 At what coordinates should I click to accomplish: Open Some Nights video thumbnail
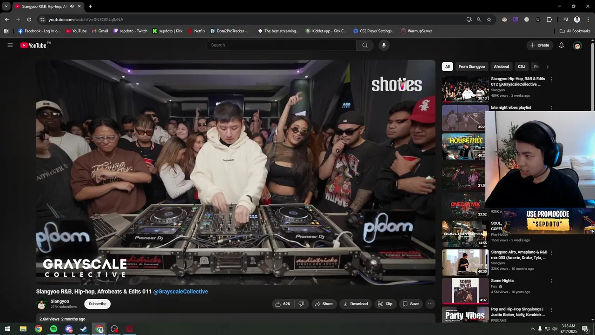[x=465, y=291]
